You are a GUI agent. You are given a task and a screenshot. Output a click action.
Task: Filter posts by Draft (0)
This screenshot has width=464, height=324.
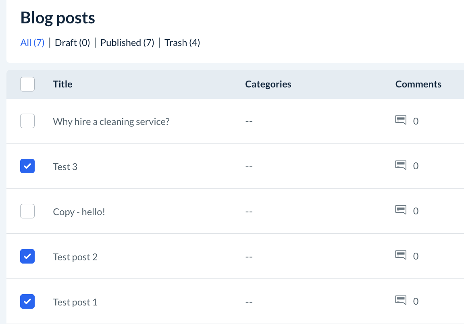click(x=72, y=43)
